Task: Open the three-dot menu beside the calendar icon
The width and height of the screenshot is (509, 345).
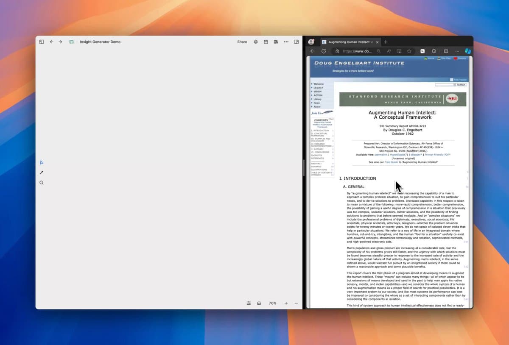Action: 286,42
